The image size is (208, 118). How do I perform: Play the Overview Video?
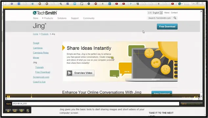tap(81, 73)
